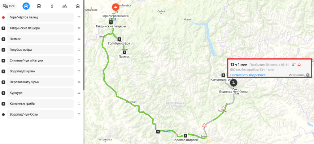The height and width of the screenshot is (144, 314).
Task: Click the 'Исправить' report info icon
Action: click(308, 75)
